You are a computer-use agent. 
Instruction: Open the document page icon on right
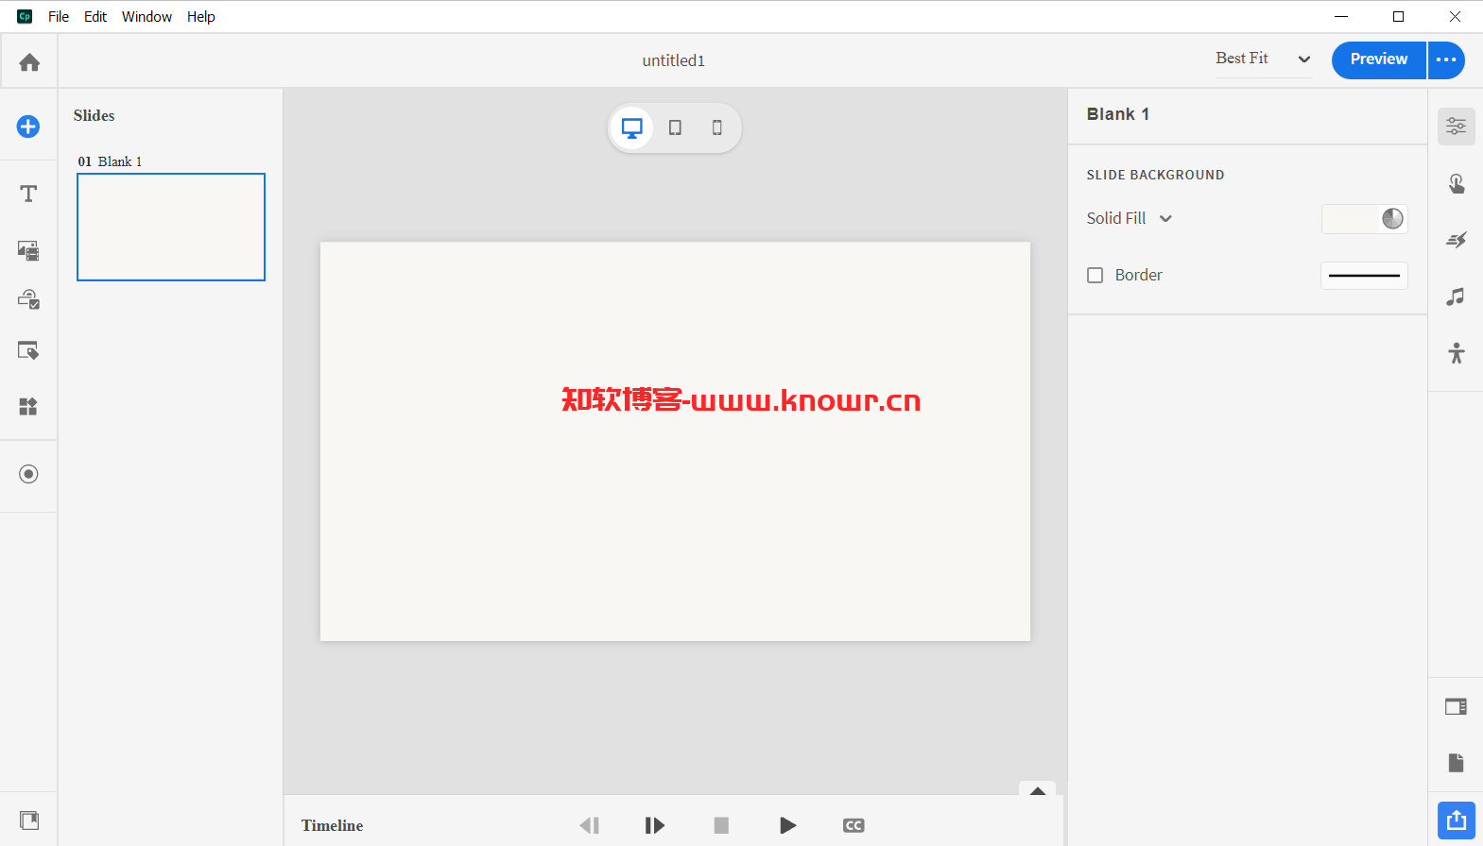click(1456, 763)
